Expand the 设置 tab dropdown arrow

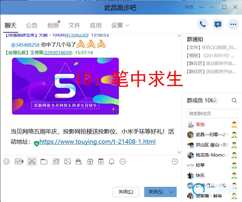127,25
